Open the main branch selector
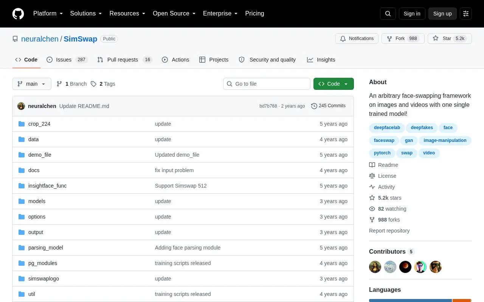The image size is (484, 302). click(x=32, y=84)
